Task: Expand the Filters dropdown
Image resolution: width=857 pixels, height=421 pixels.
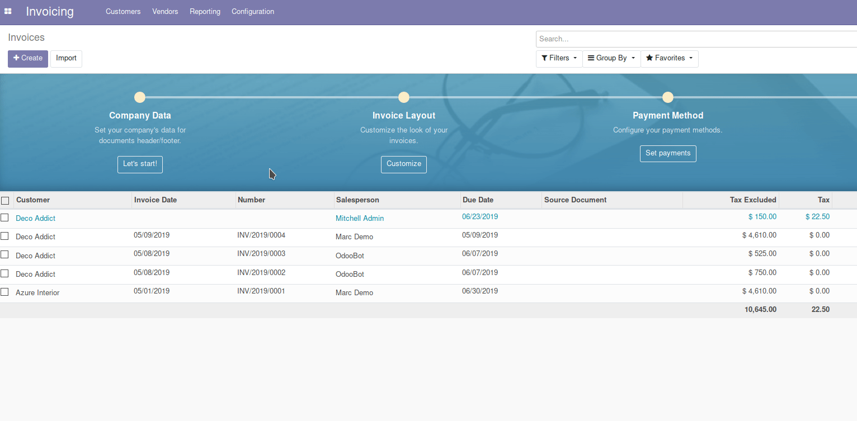Action: click(x=559, y=58)
